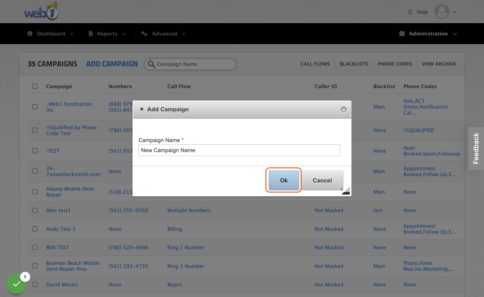The height and width of the screenshot is (297, 484).
Task: Open the Feedback side tab
Action: point(476,148)
